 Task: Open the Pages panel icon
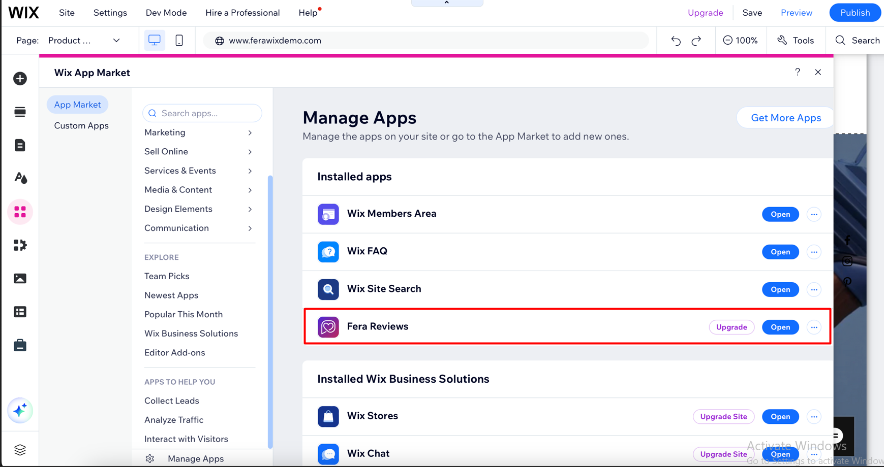coord(20,145)
